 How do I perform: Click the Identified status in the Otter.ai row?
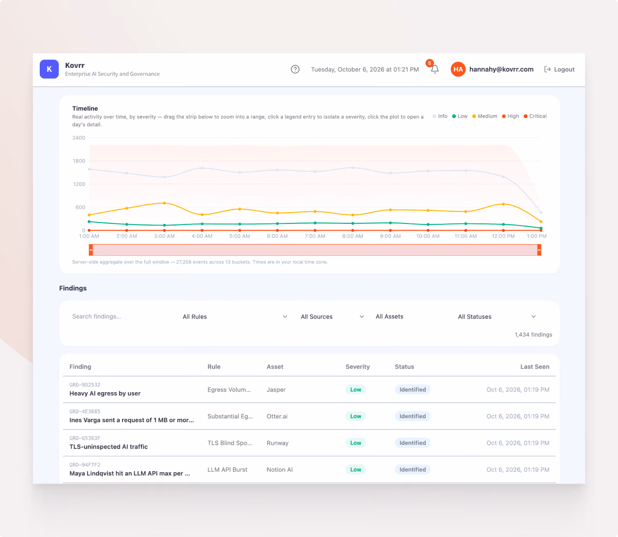[x=413, y=416]
